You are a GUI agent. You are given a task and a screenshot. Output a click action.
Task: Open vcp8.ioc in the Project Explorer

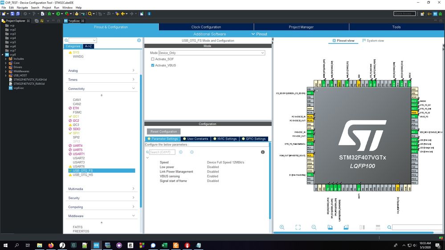click(x=19, y=88)
